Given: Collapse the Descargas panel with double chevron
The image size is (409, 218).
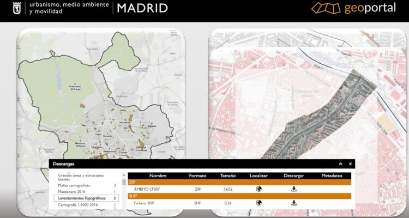Looking at the screenshot, I should click(340, 163).
